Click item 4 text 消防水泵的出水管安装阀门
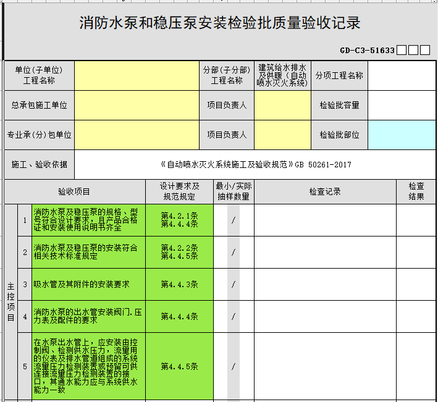 (x=88, y=316)
